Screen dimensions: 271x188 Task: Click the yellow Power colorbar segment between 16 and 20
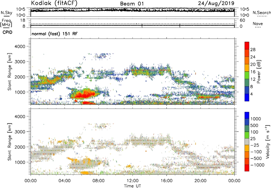pos(247,68)
